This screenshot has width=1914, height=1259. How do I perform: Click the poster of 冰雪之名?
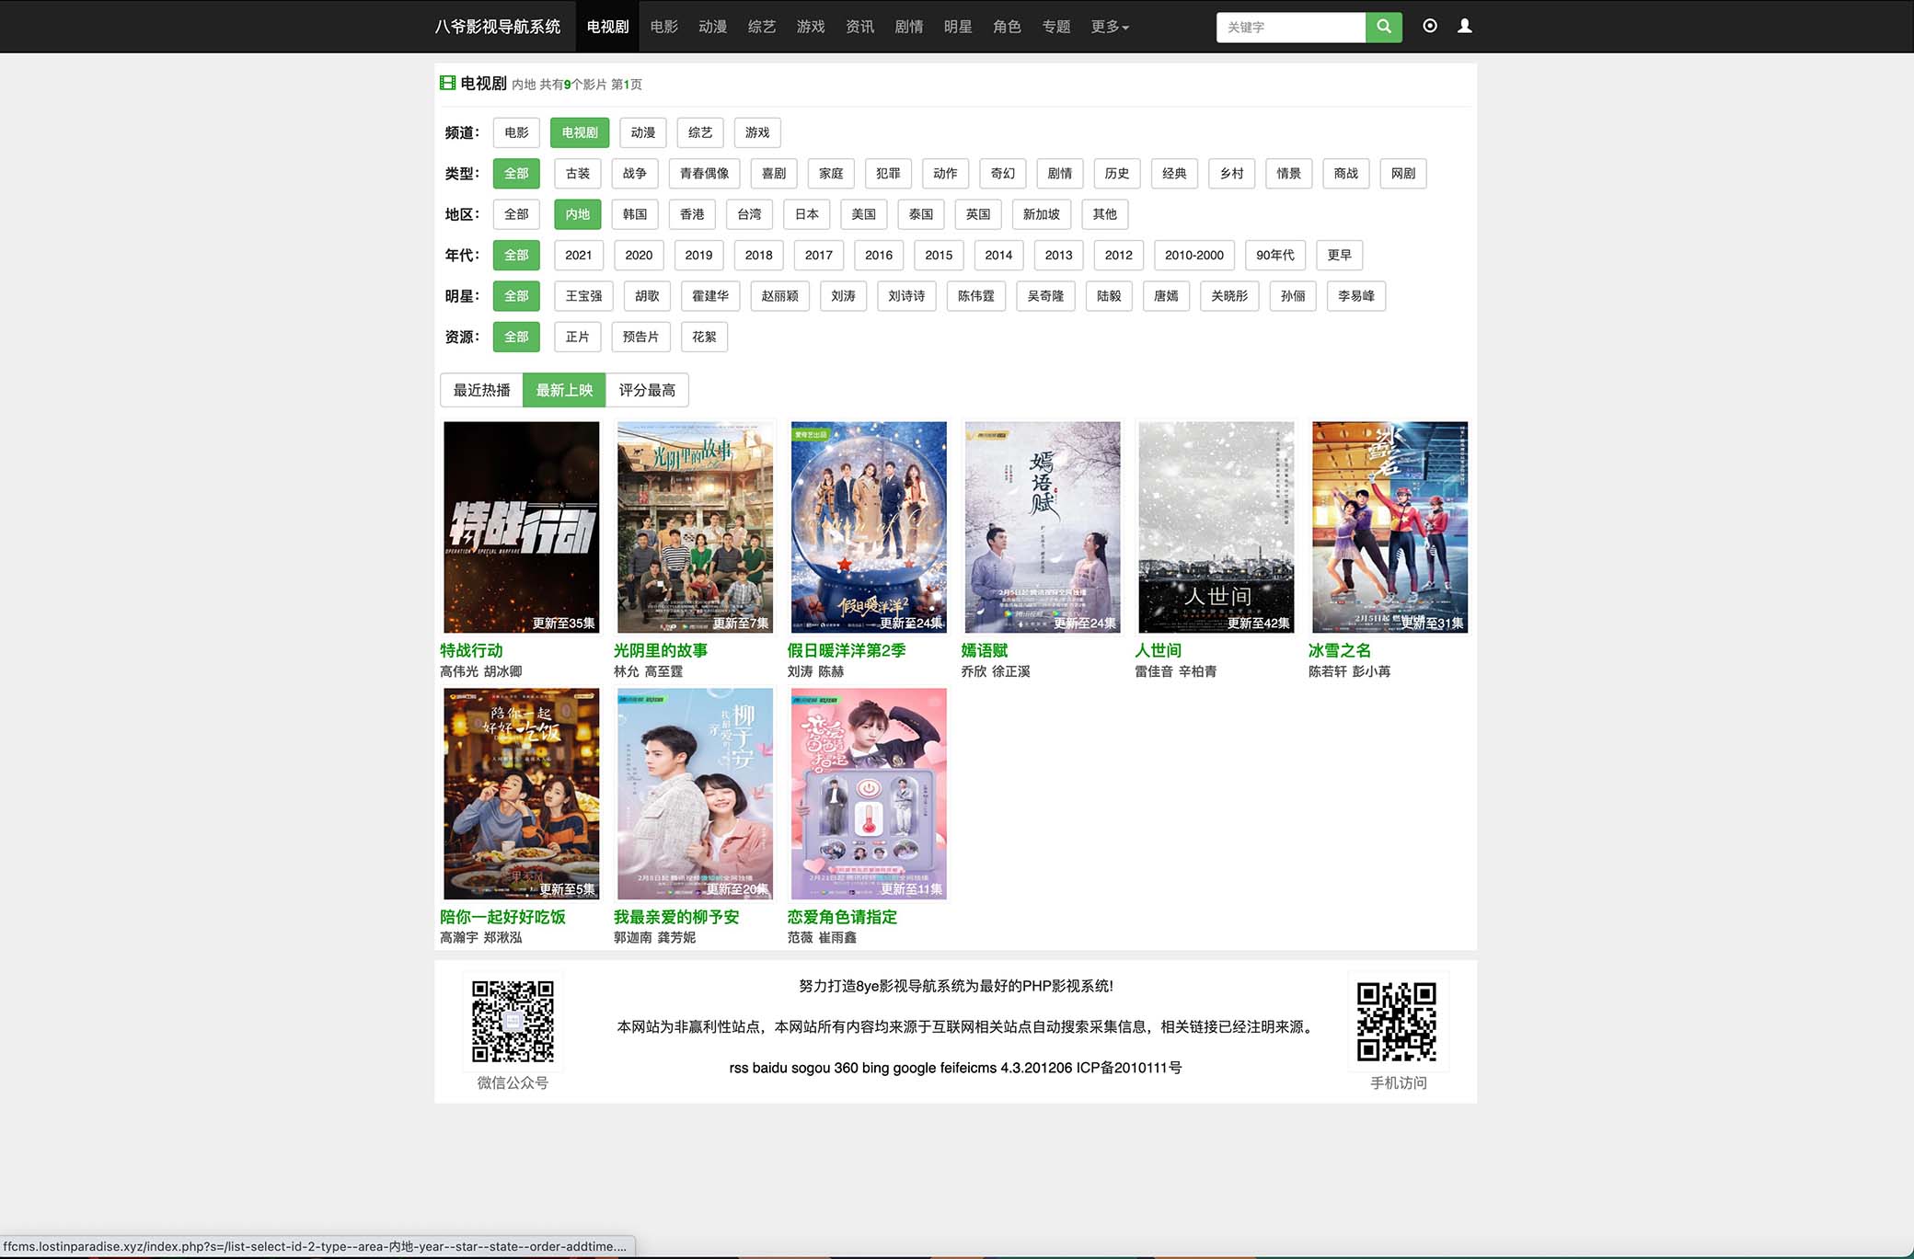tap(1389, 527)
